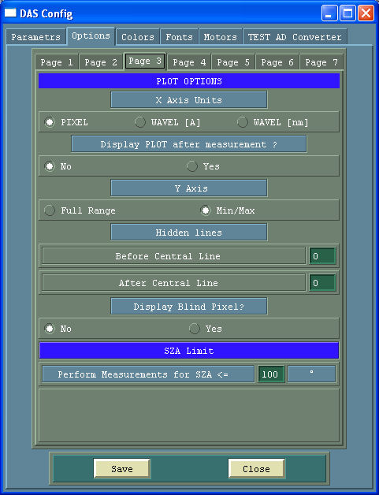Viewport: 379px width, 495px height.
Task: Click the Close button at bottom
Action: click(256, 469)
